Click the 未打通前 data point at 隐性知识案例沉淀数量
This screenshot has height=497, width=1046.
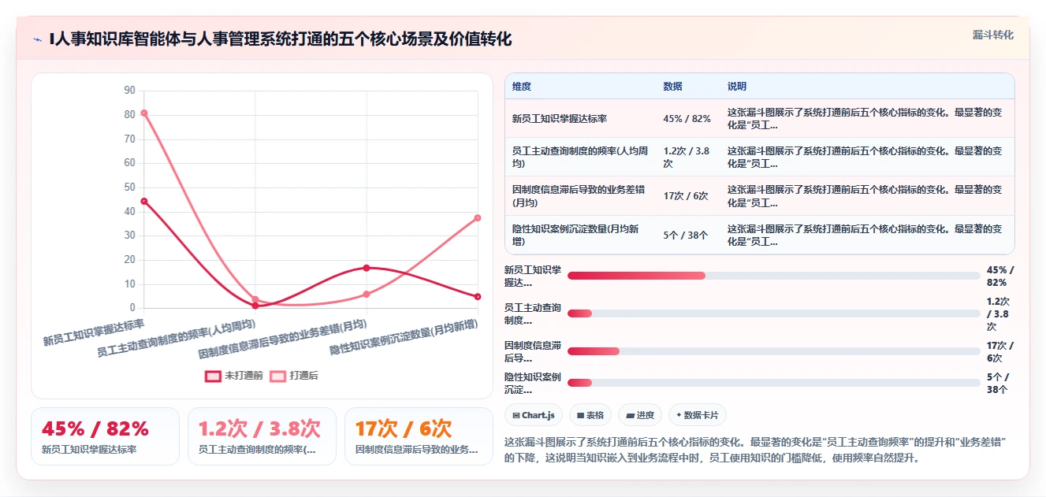(x=478, y=296)
